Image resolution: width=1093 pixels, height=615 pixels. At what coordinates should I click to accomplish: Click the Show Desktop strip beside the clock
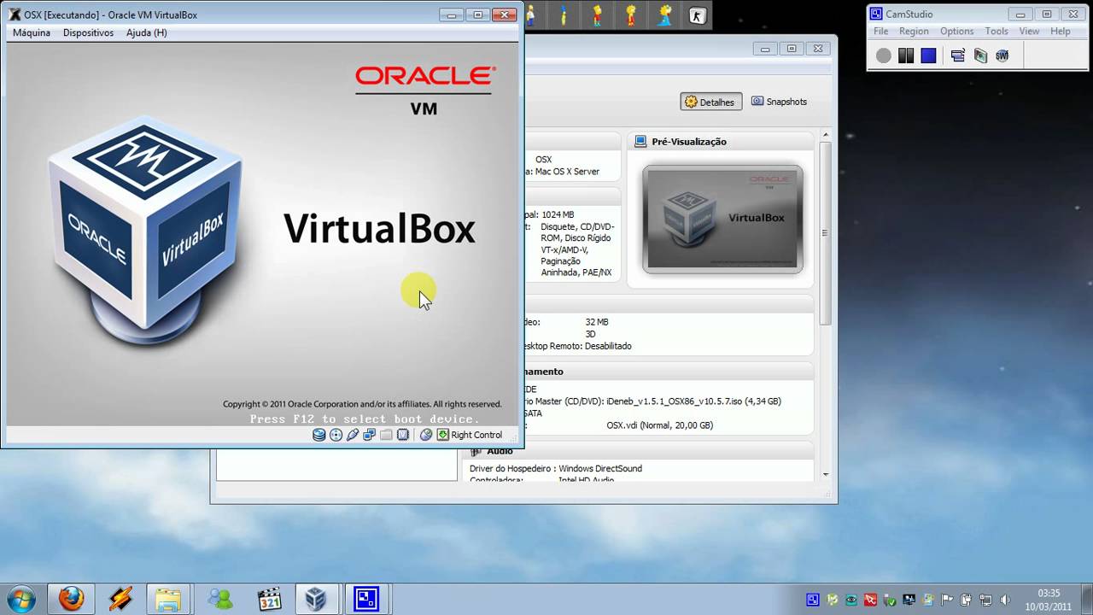tap(1086, 599)
